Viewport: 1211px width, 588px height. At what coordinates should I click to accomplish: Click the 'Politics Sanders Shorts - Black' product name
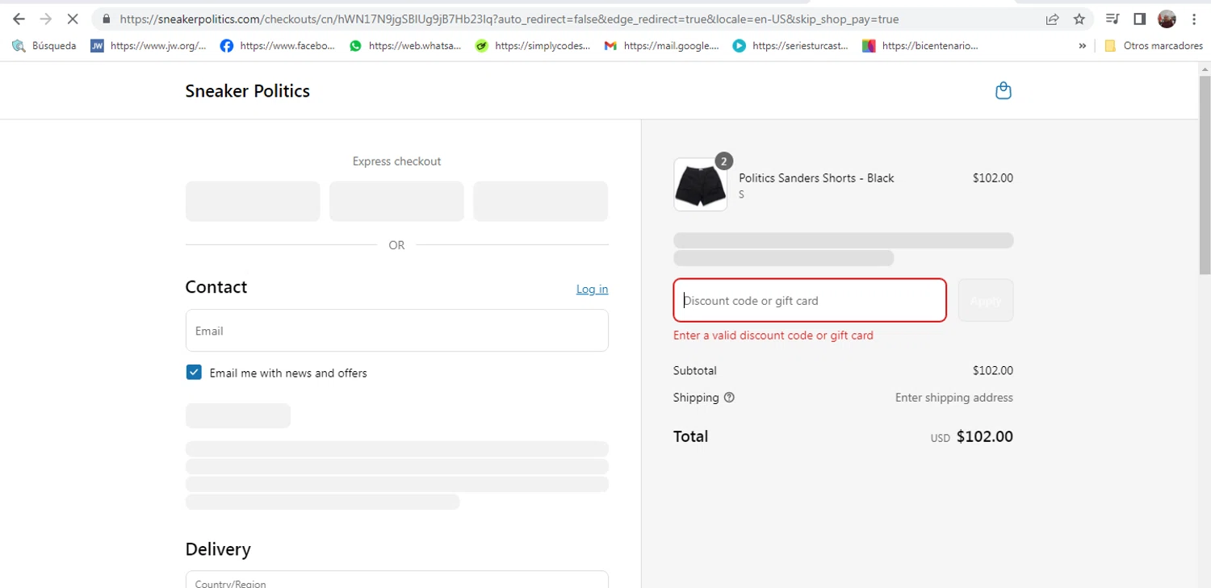click(816, 178)
